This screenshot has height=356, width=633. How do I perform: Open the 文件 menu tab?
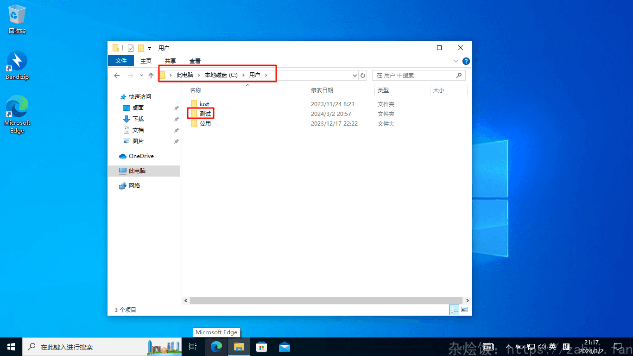click(121, 61)
